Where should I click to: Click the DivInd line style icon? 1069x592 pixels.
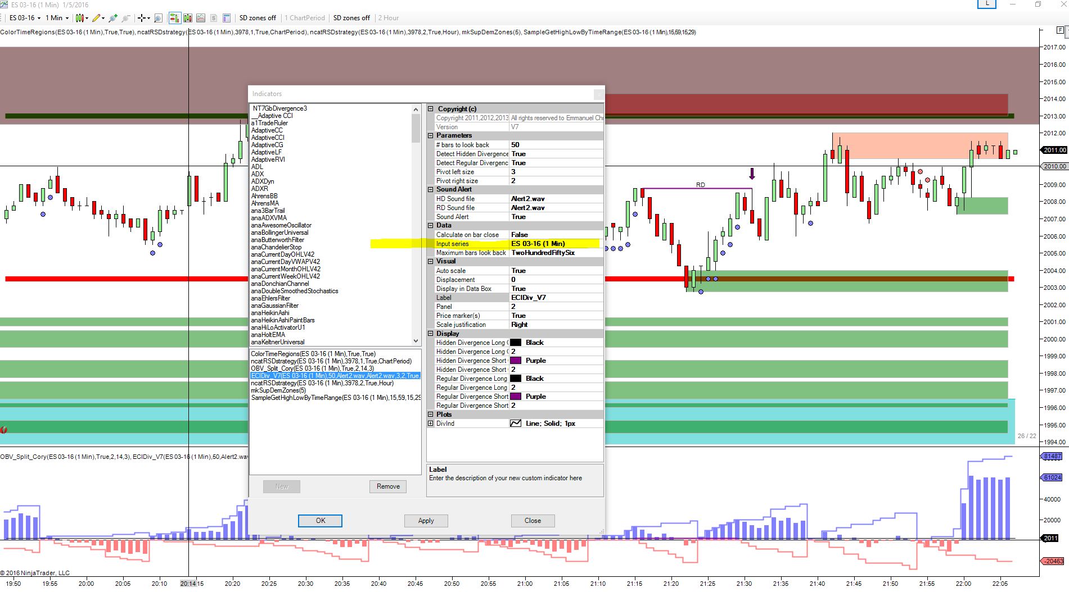[x=515, y=423]
